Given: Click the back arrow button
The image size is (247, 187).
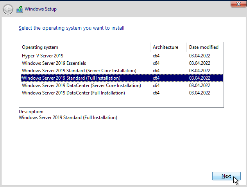Looking at the screenshot, I should point(8,9).
